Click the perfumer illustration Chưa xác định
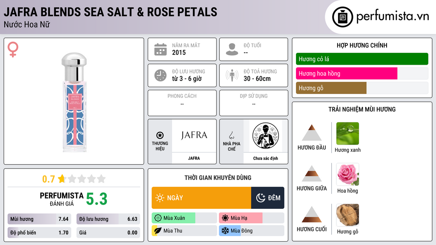The height and width of the screenshot is (245, 436). pos(266,136)
